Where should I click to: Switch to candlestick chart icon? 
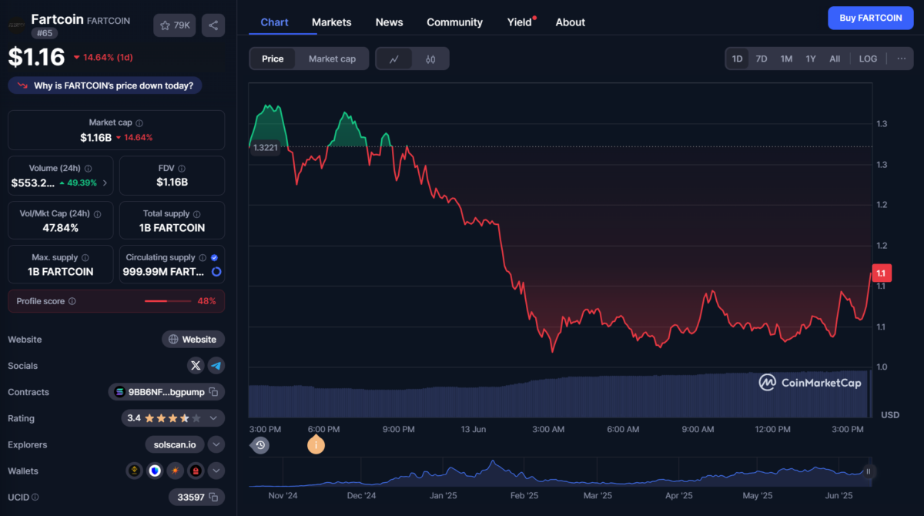point(430,59)
